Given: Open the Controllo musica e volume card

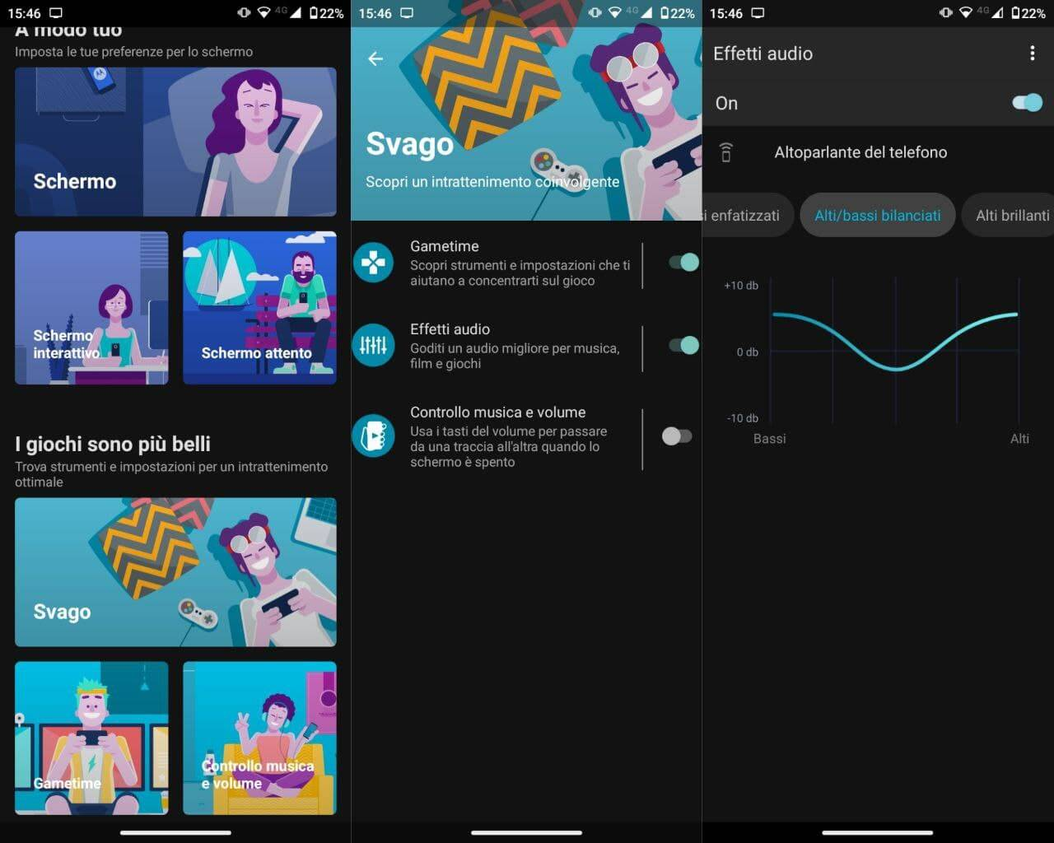Looking at the screenshot, I should click(259, 738).
